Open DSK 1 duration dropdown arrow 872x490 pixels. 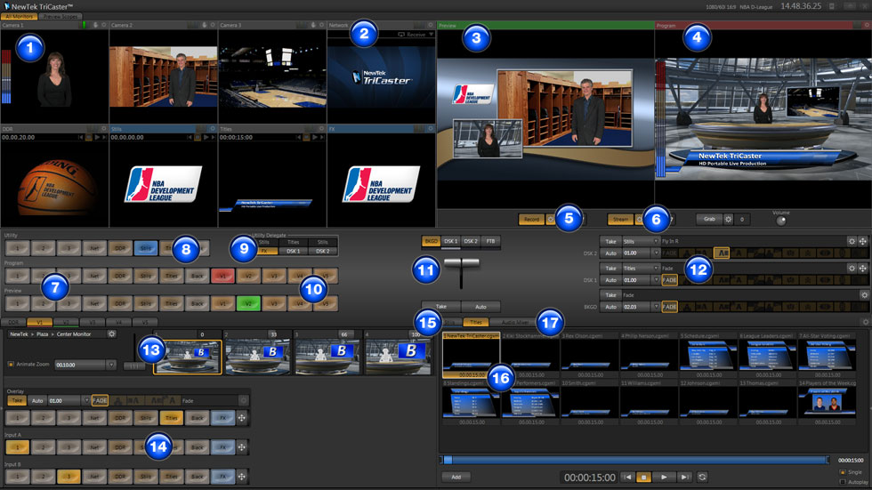[x=656, y=280]
